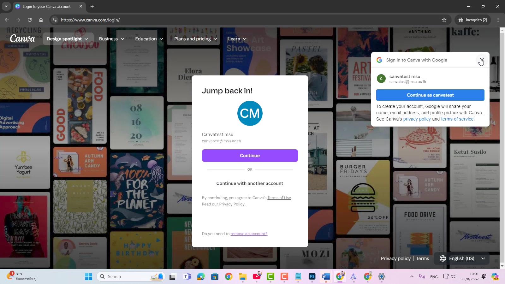This screenshot has width=505, height=284.
Task: Click the Canva logo
Action: [x=22, y=38]
